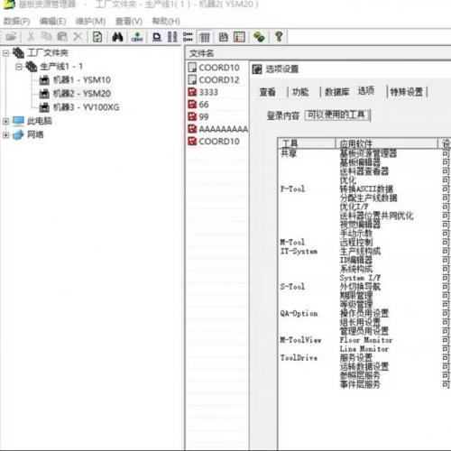Switch to the 查看 tab
This screenshot has width=451, height=451.
(267, 92)
